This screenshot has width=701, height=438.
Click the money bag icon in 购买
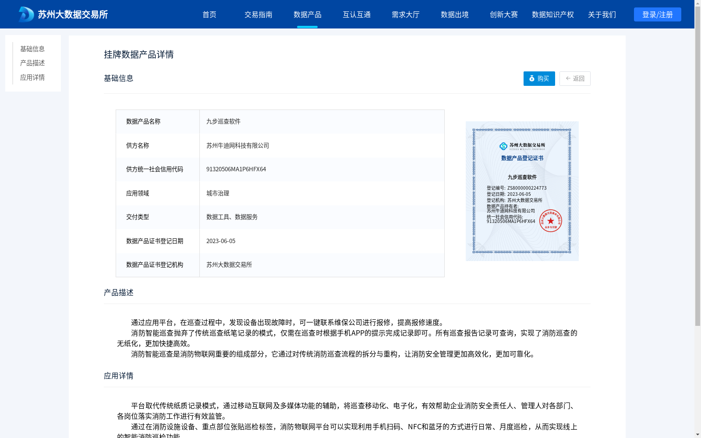pyautogui.click(x=532, y=78)
